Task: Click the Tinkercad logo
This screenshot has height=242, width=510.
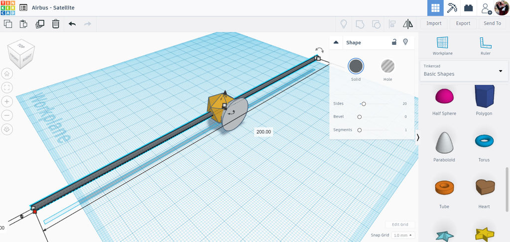Action: click(x=7, y=8)
